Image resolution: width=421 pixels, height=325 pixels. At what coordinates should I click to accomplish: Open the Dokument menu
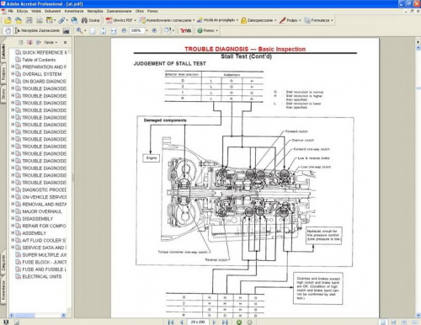(x=52, y=11)
